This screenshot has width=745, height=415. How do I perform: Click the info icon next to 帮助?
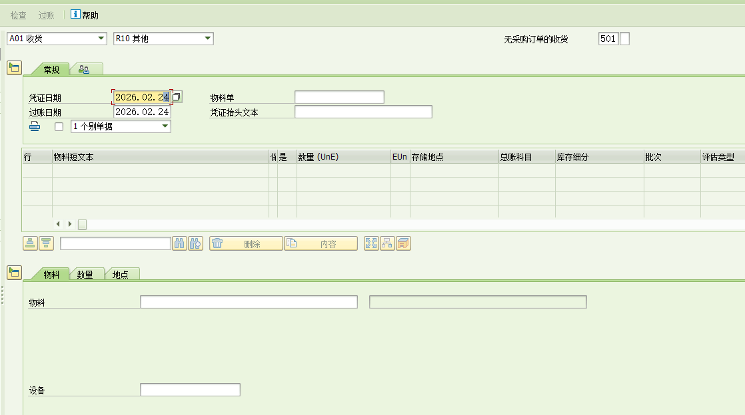[75, 15]
